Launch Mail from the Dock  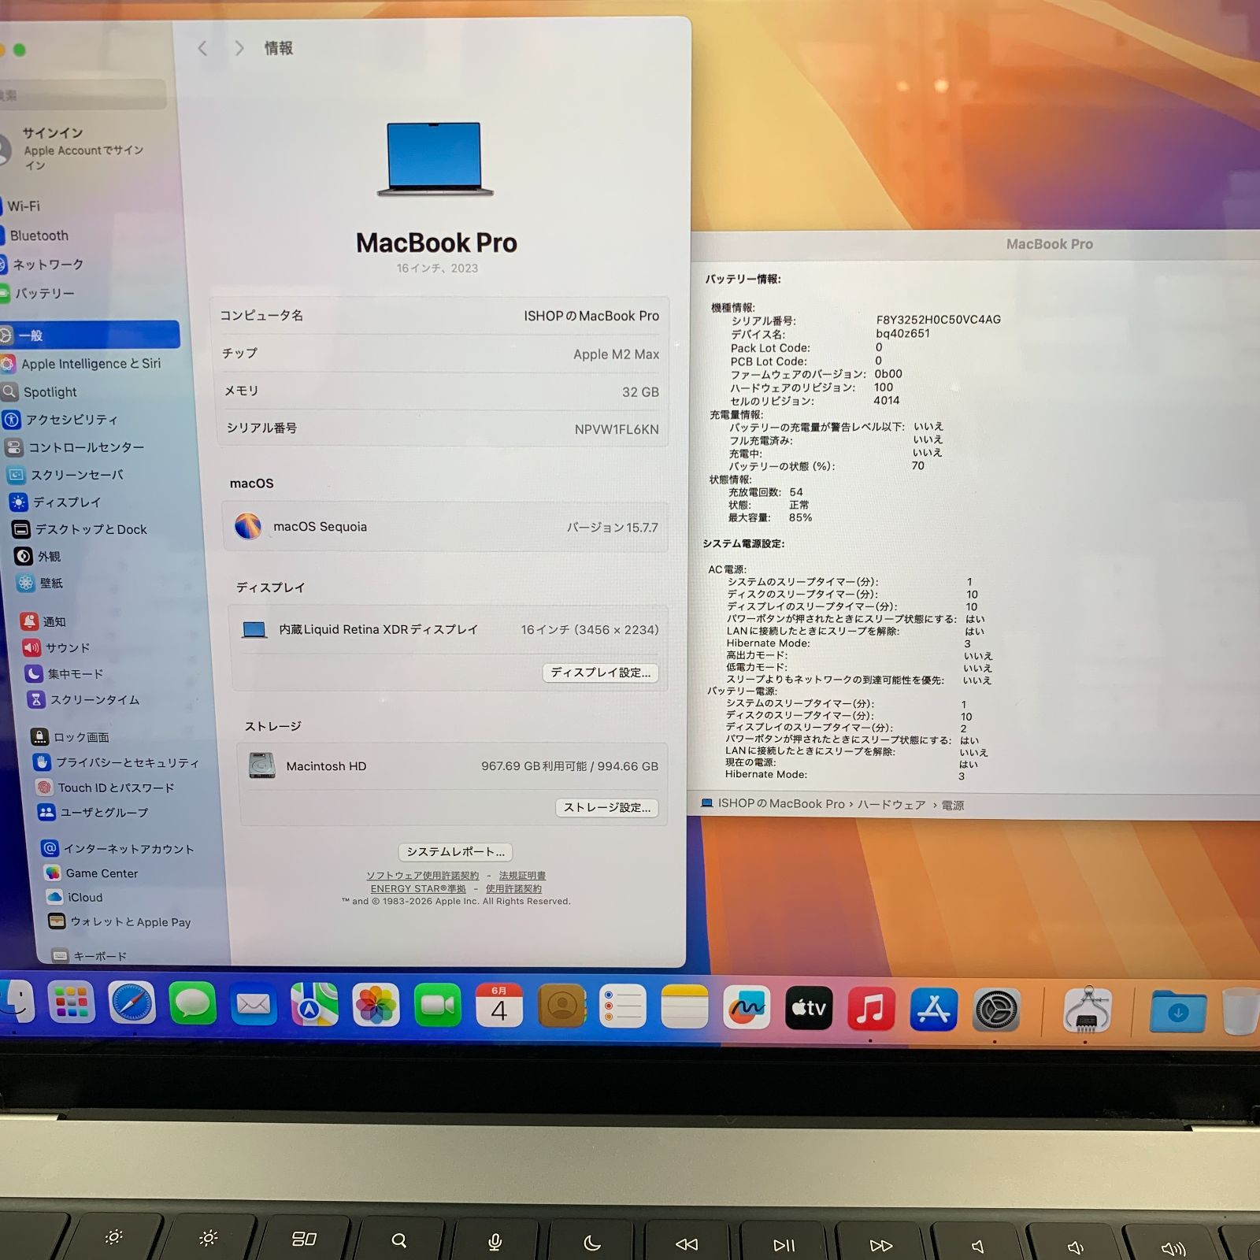pyautogui.click(x=254, y=1005)
